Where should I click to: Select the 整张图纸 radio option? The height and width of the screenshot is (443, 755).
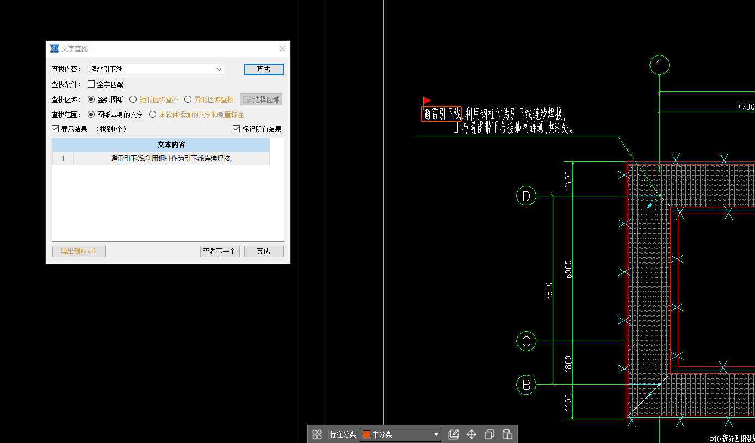(91, 99)
